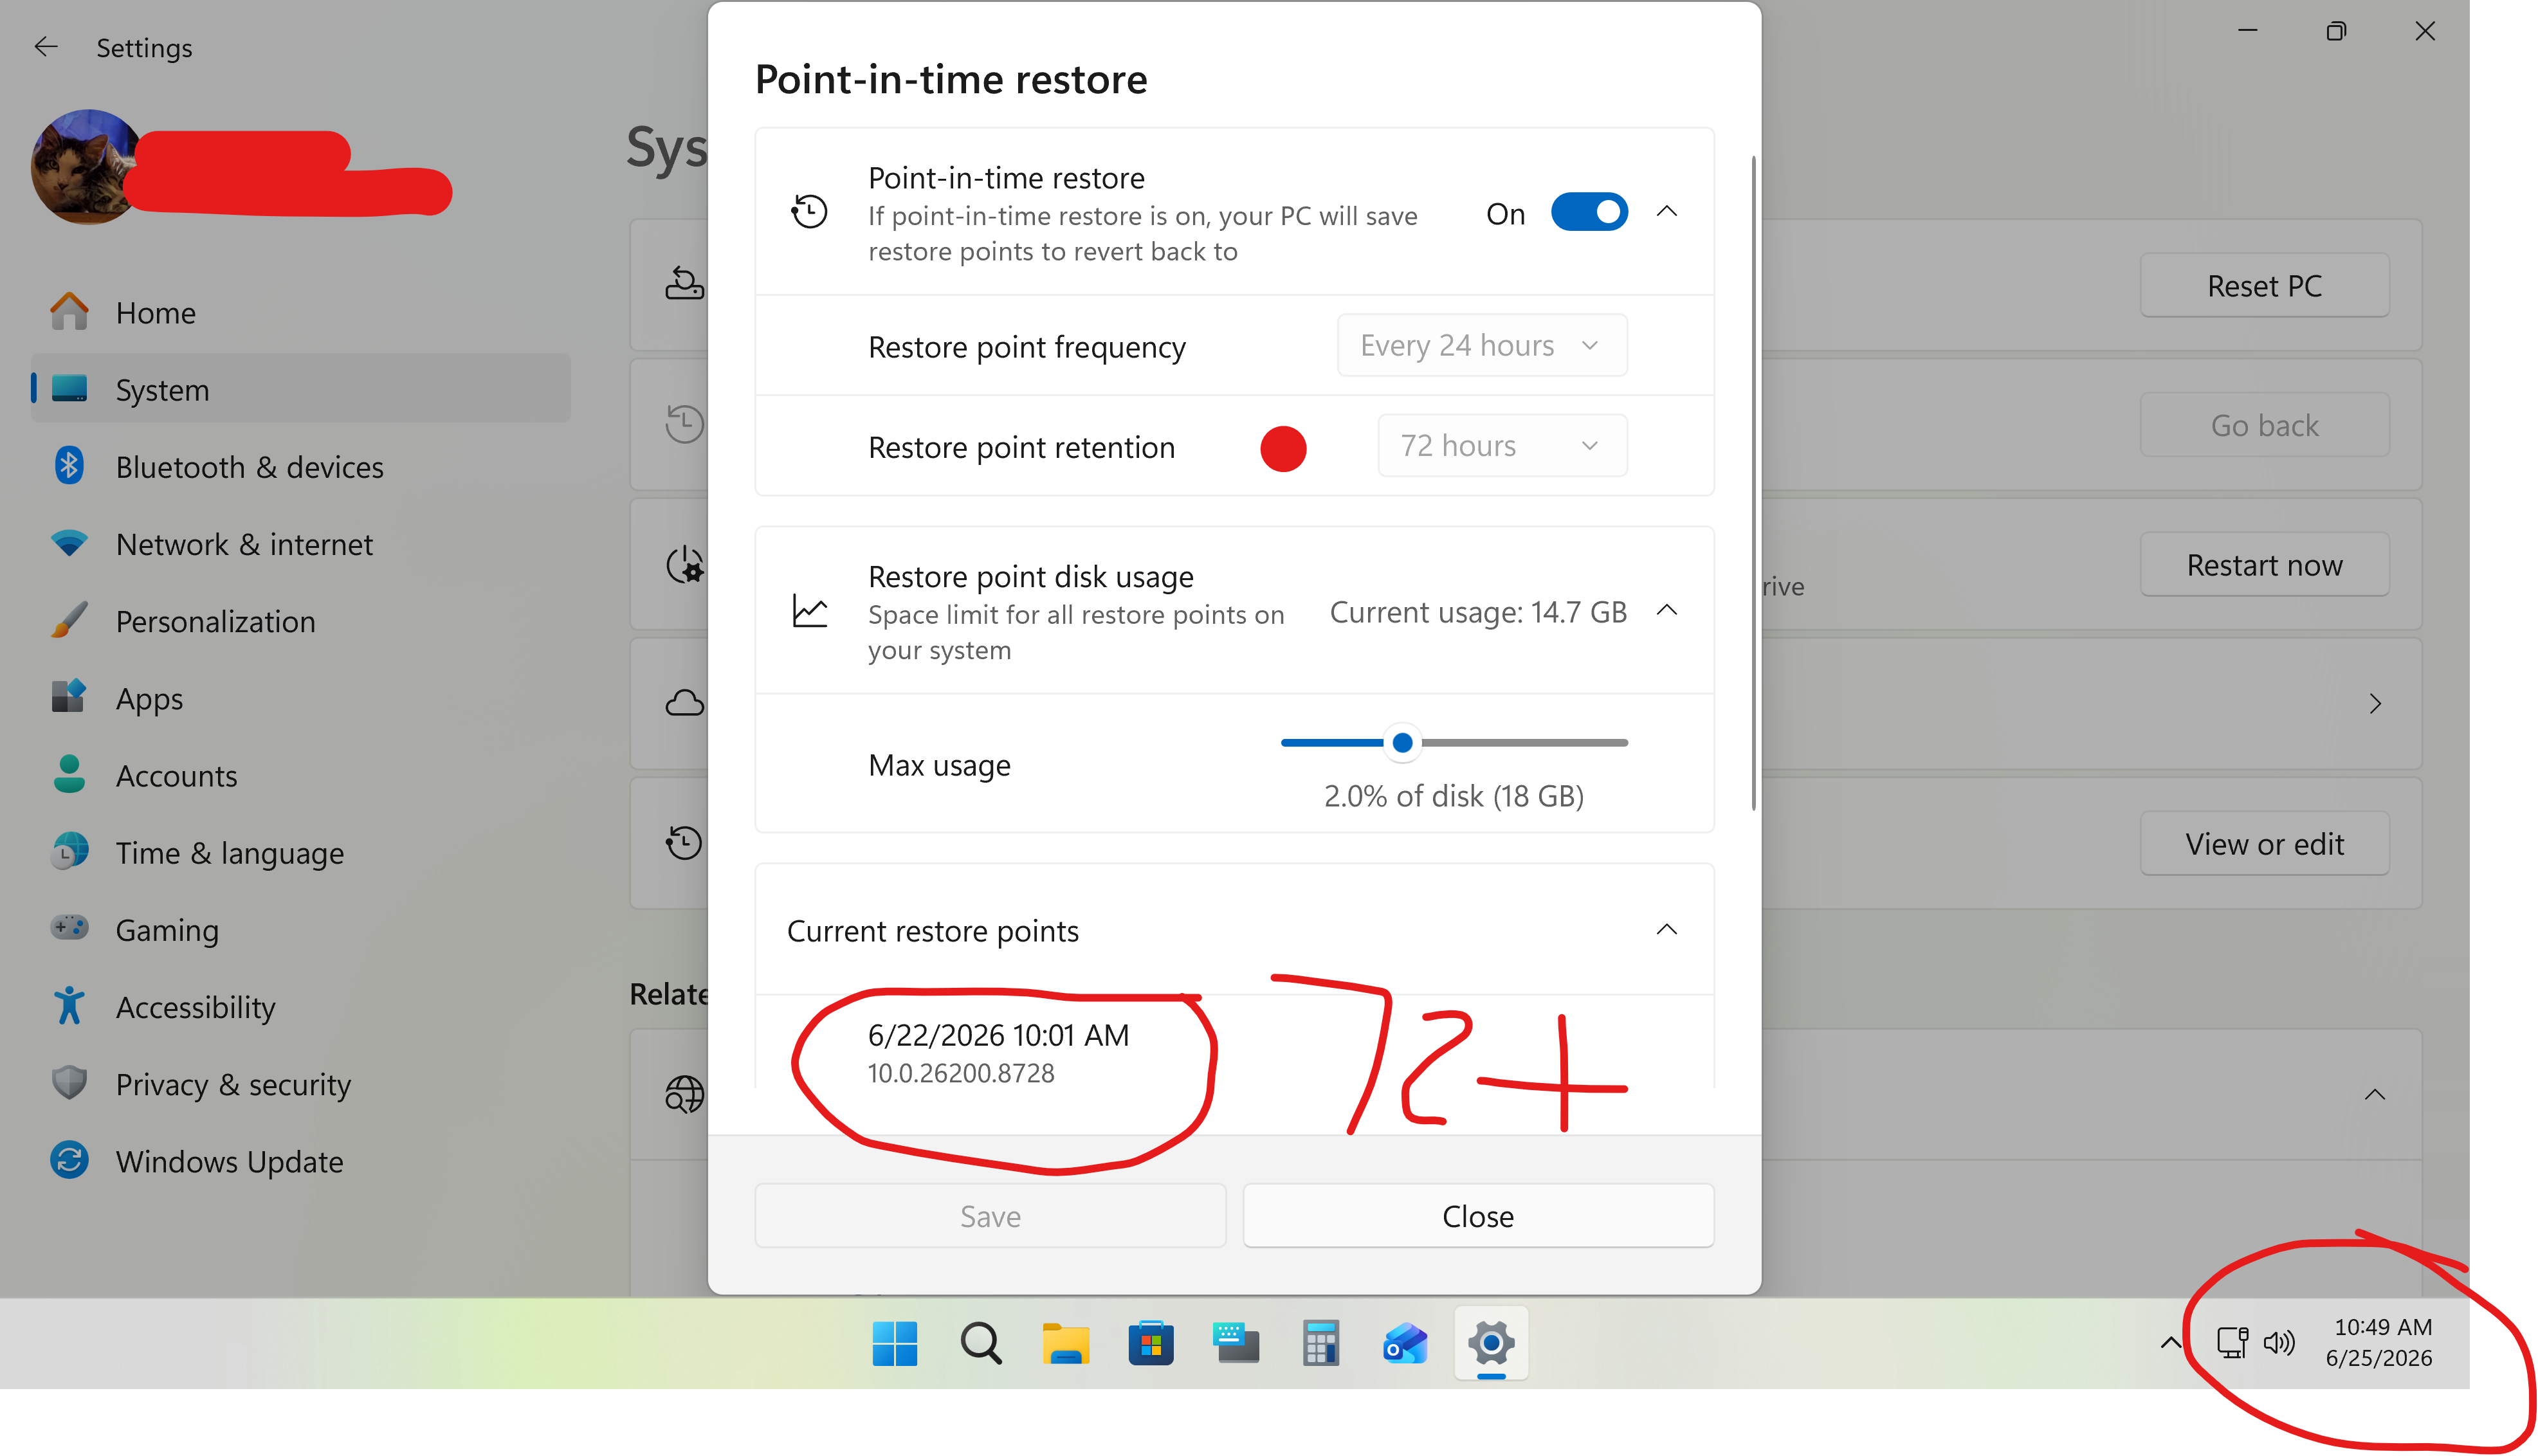The height and width of the screenshot is (1456, 2538).
Task: Click the dialog vertical scrollbar
Action: [x=1753, y=482]
